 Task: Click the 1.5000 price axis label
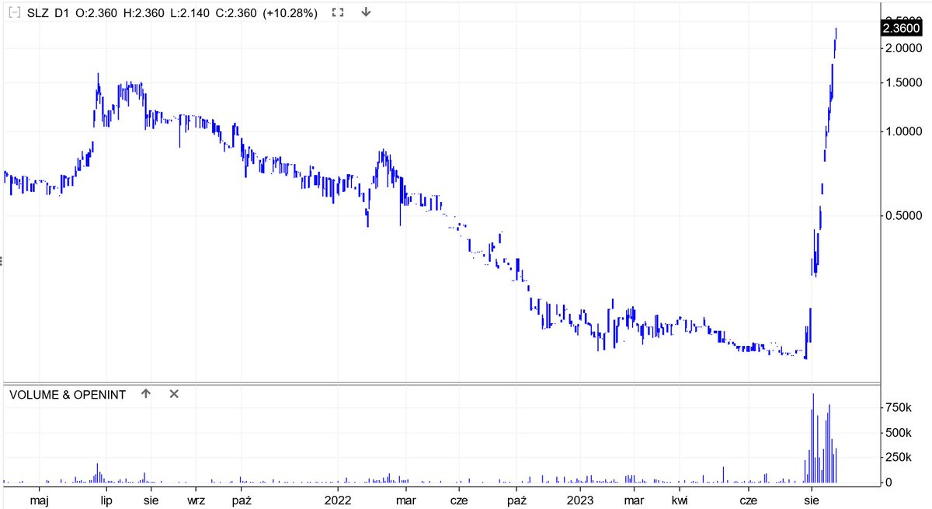tap(905, 83)
